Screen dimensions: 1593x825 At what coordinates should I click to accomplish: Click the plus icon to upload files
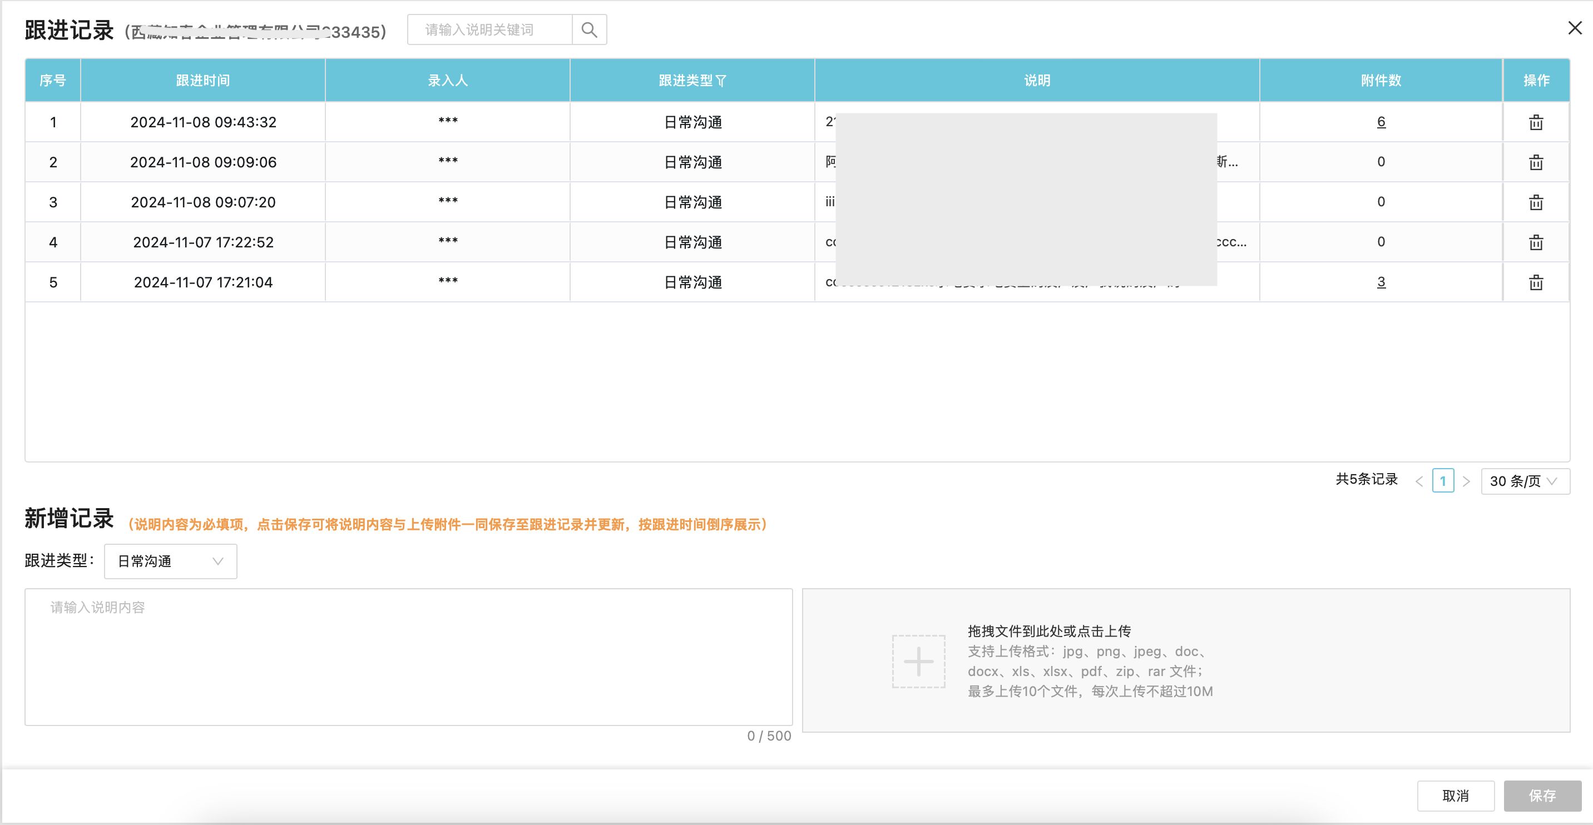(x=918, y=661)
